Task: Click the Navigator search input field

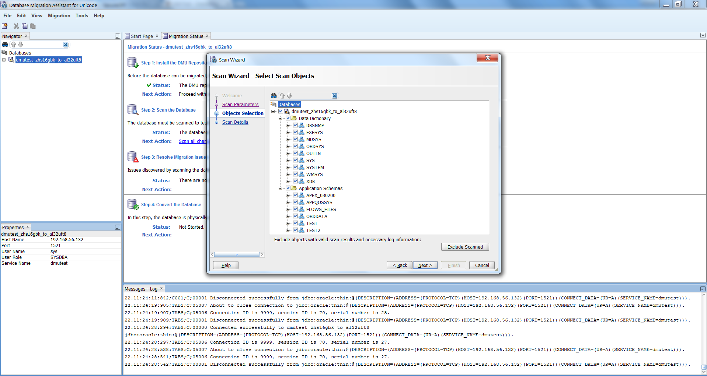Action: coord(44,45)
